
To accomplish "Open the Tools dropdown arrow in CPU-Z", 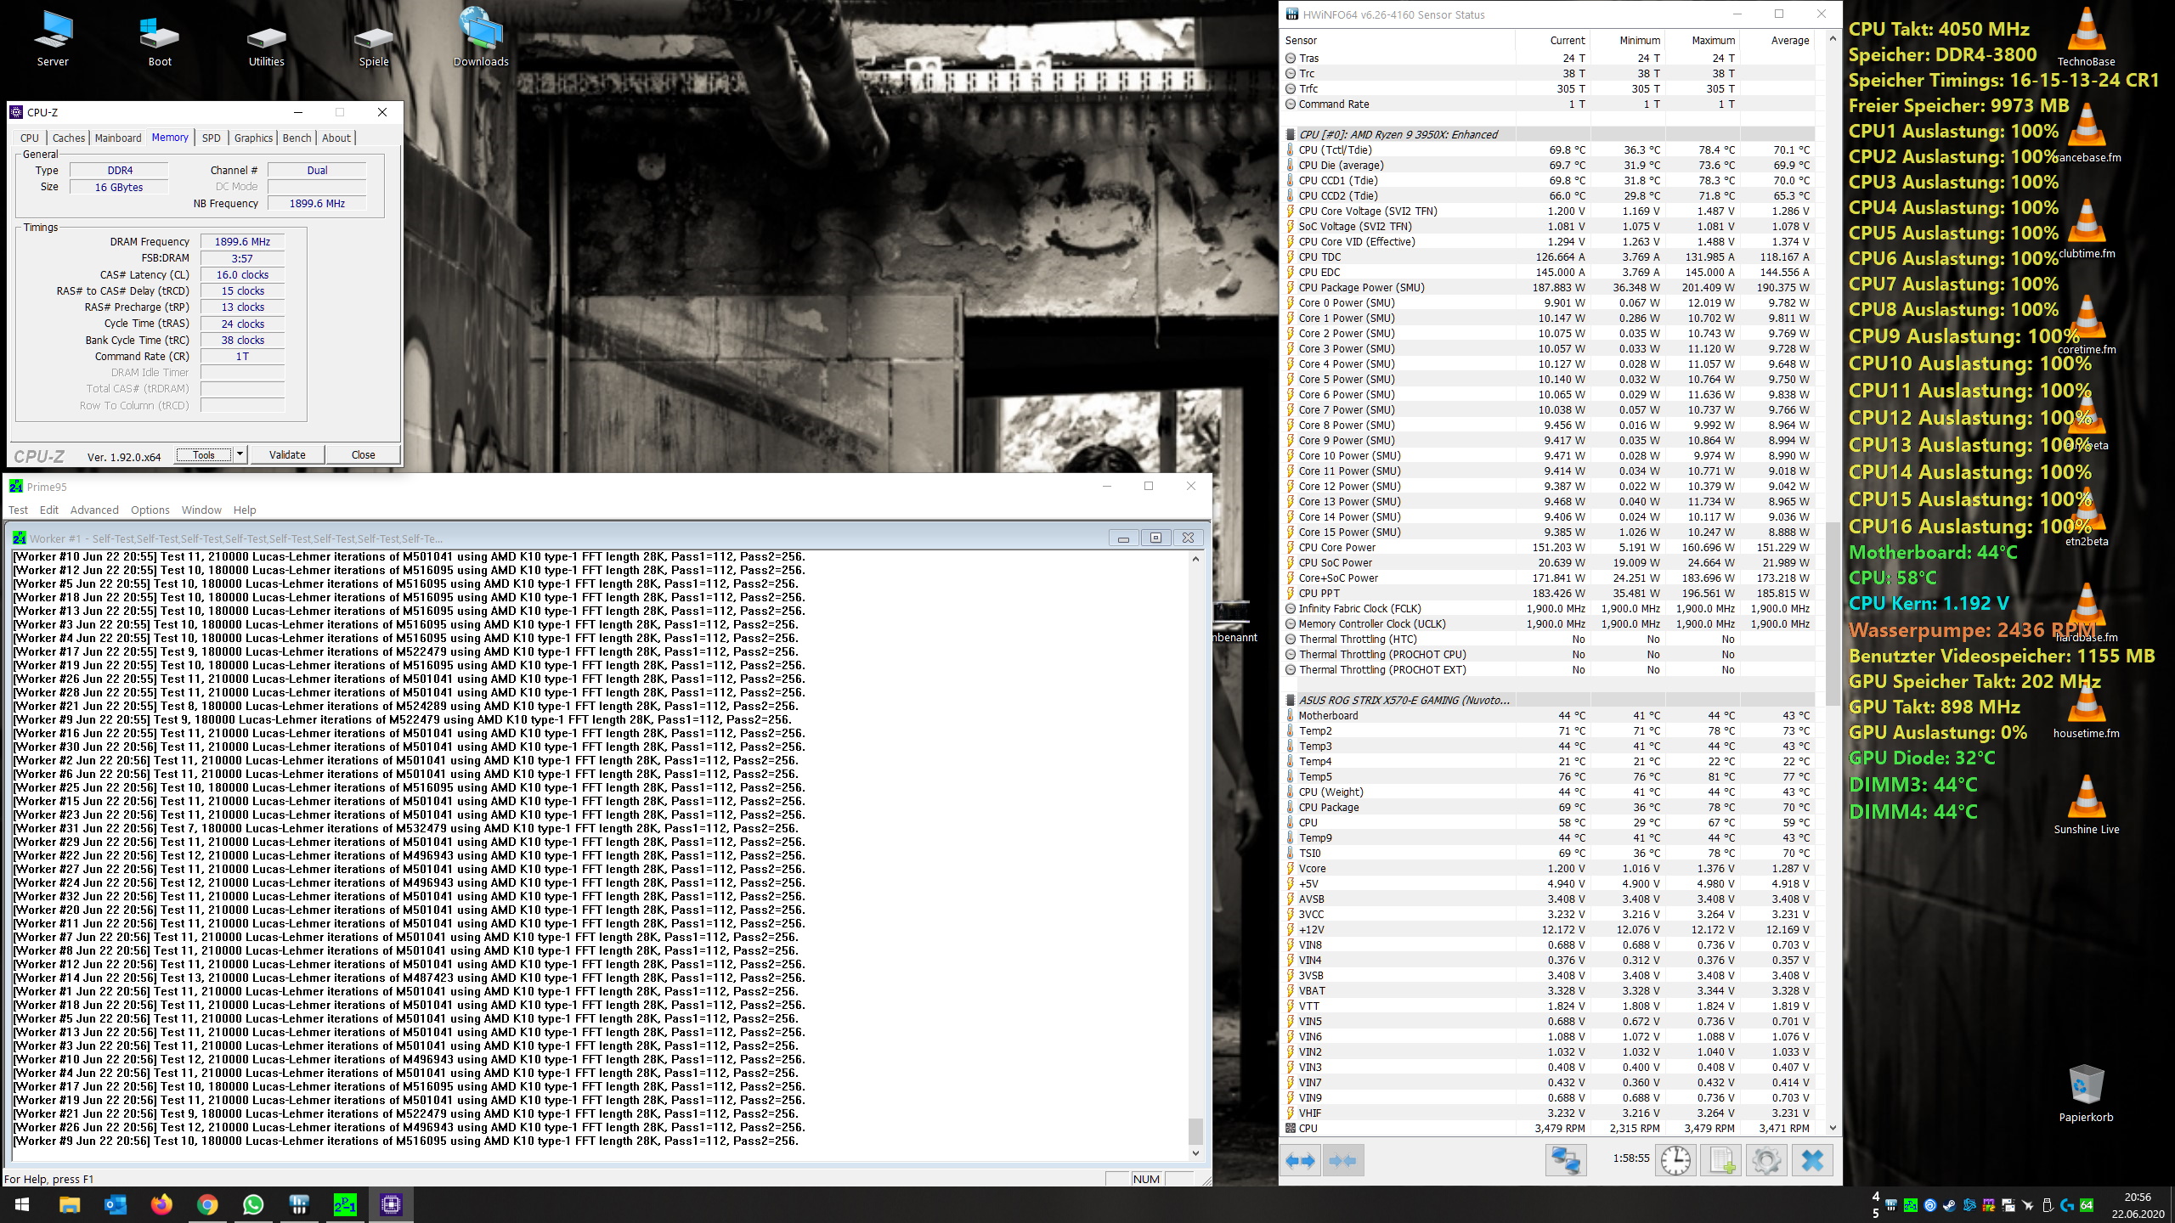I will tap(240, 454).
